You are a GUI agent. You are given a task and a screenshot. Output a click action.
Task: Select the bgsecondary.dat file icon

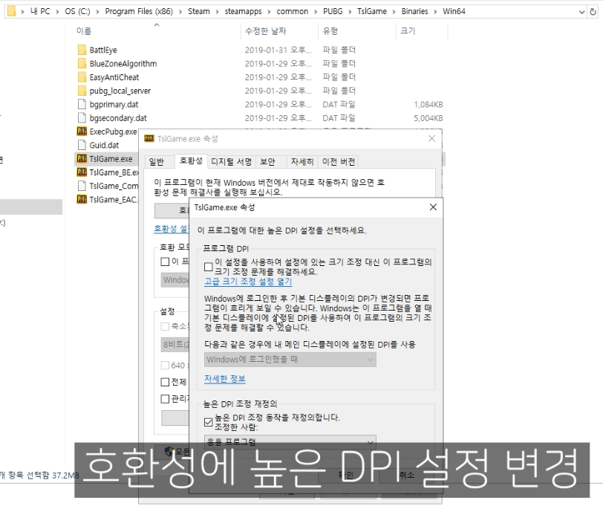[82, 117]
